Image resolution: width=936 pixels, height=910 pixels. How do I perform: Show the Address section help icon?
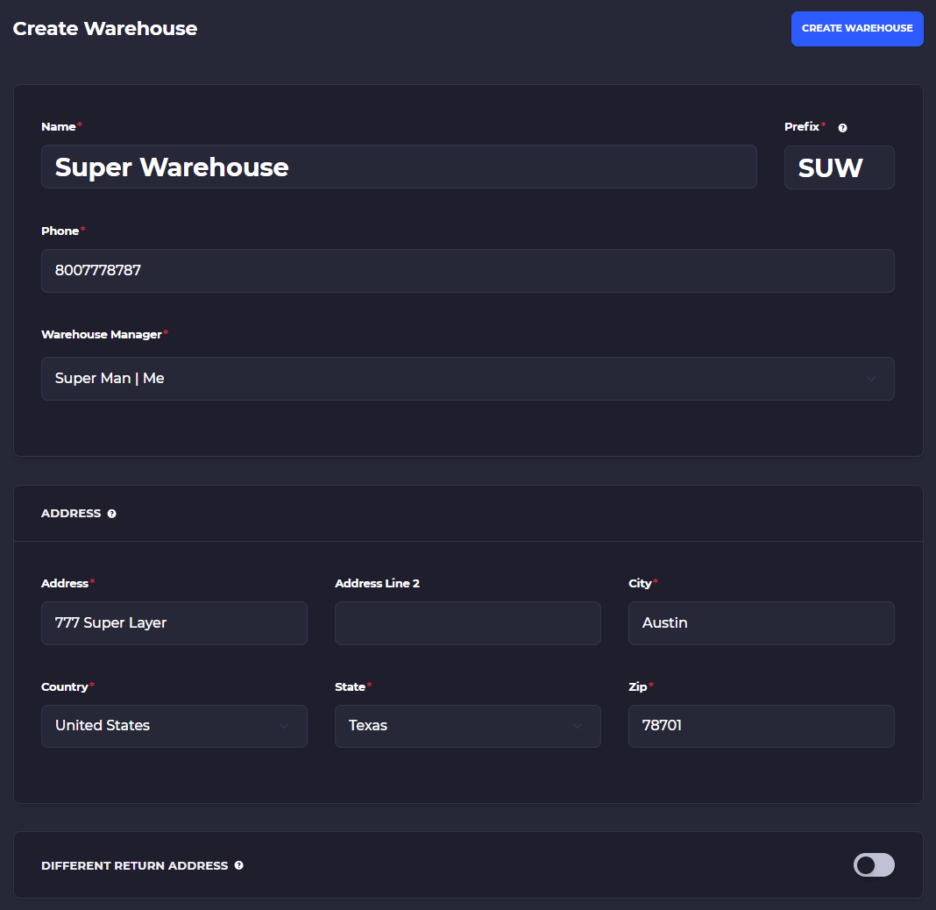111,514
